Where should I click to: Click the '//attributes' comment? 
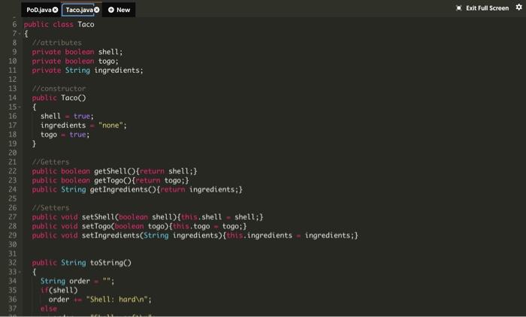[56, 43]
